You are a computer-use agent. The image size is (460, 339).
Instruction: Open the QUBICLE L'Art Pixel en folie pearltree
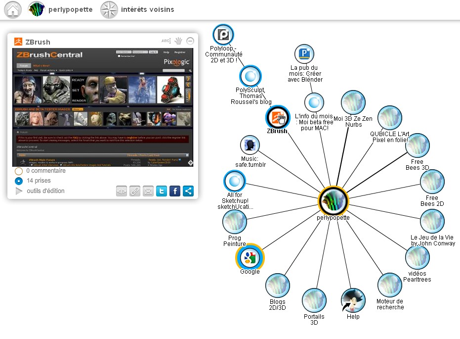tap(389, 118)
